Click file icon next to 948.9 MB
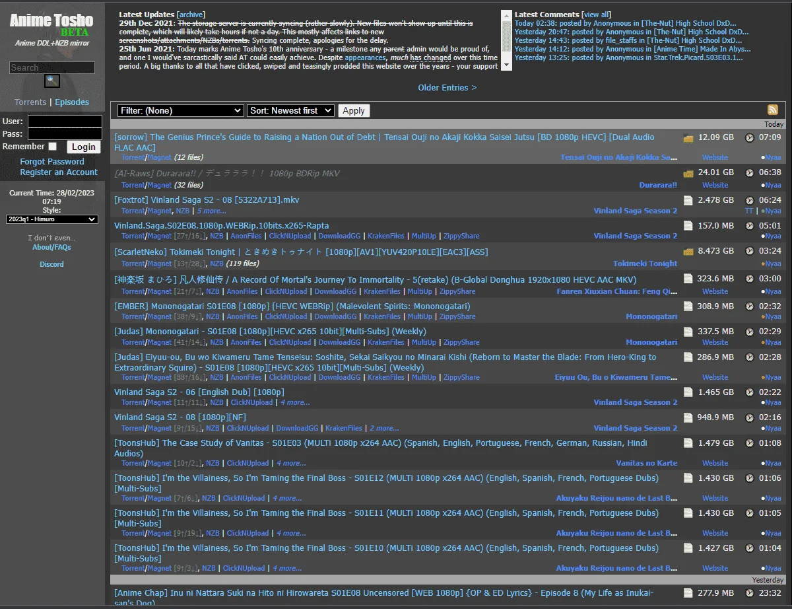Screen dimensions: 792x609 (x=688, y=417)
